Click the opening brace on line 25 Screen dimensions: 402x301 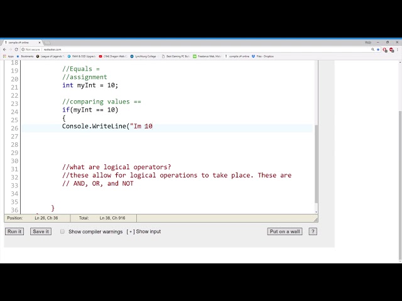[x=64, y=118]
